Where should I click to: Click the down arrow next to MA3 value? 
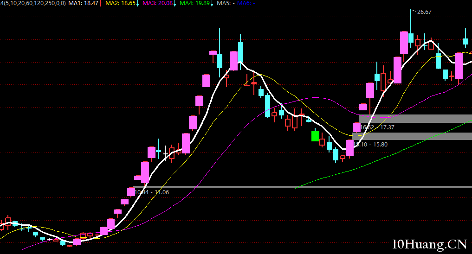click(x=175, y=3)
